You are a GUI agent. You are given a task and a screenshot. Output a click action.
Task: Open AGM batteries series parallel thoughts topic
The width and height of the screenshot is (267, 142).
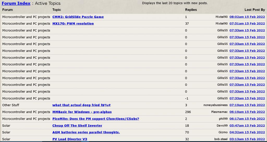pos(86,132)
